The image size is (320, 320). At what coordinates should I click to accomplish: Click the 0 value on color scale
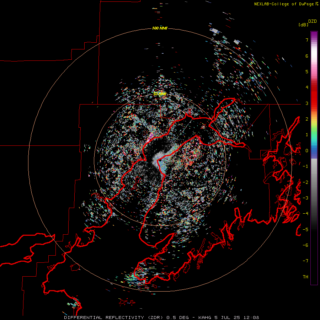point(307,151)
